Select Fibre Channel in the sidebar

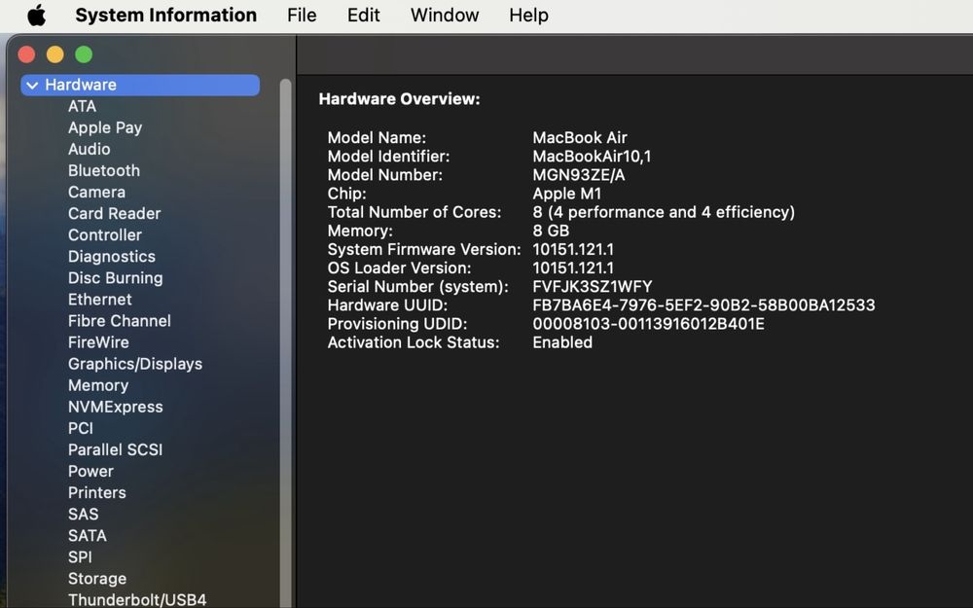point(119,321)
